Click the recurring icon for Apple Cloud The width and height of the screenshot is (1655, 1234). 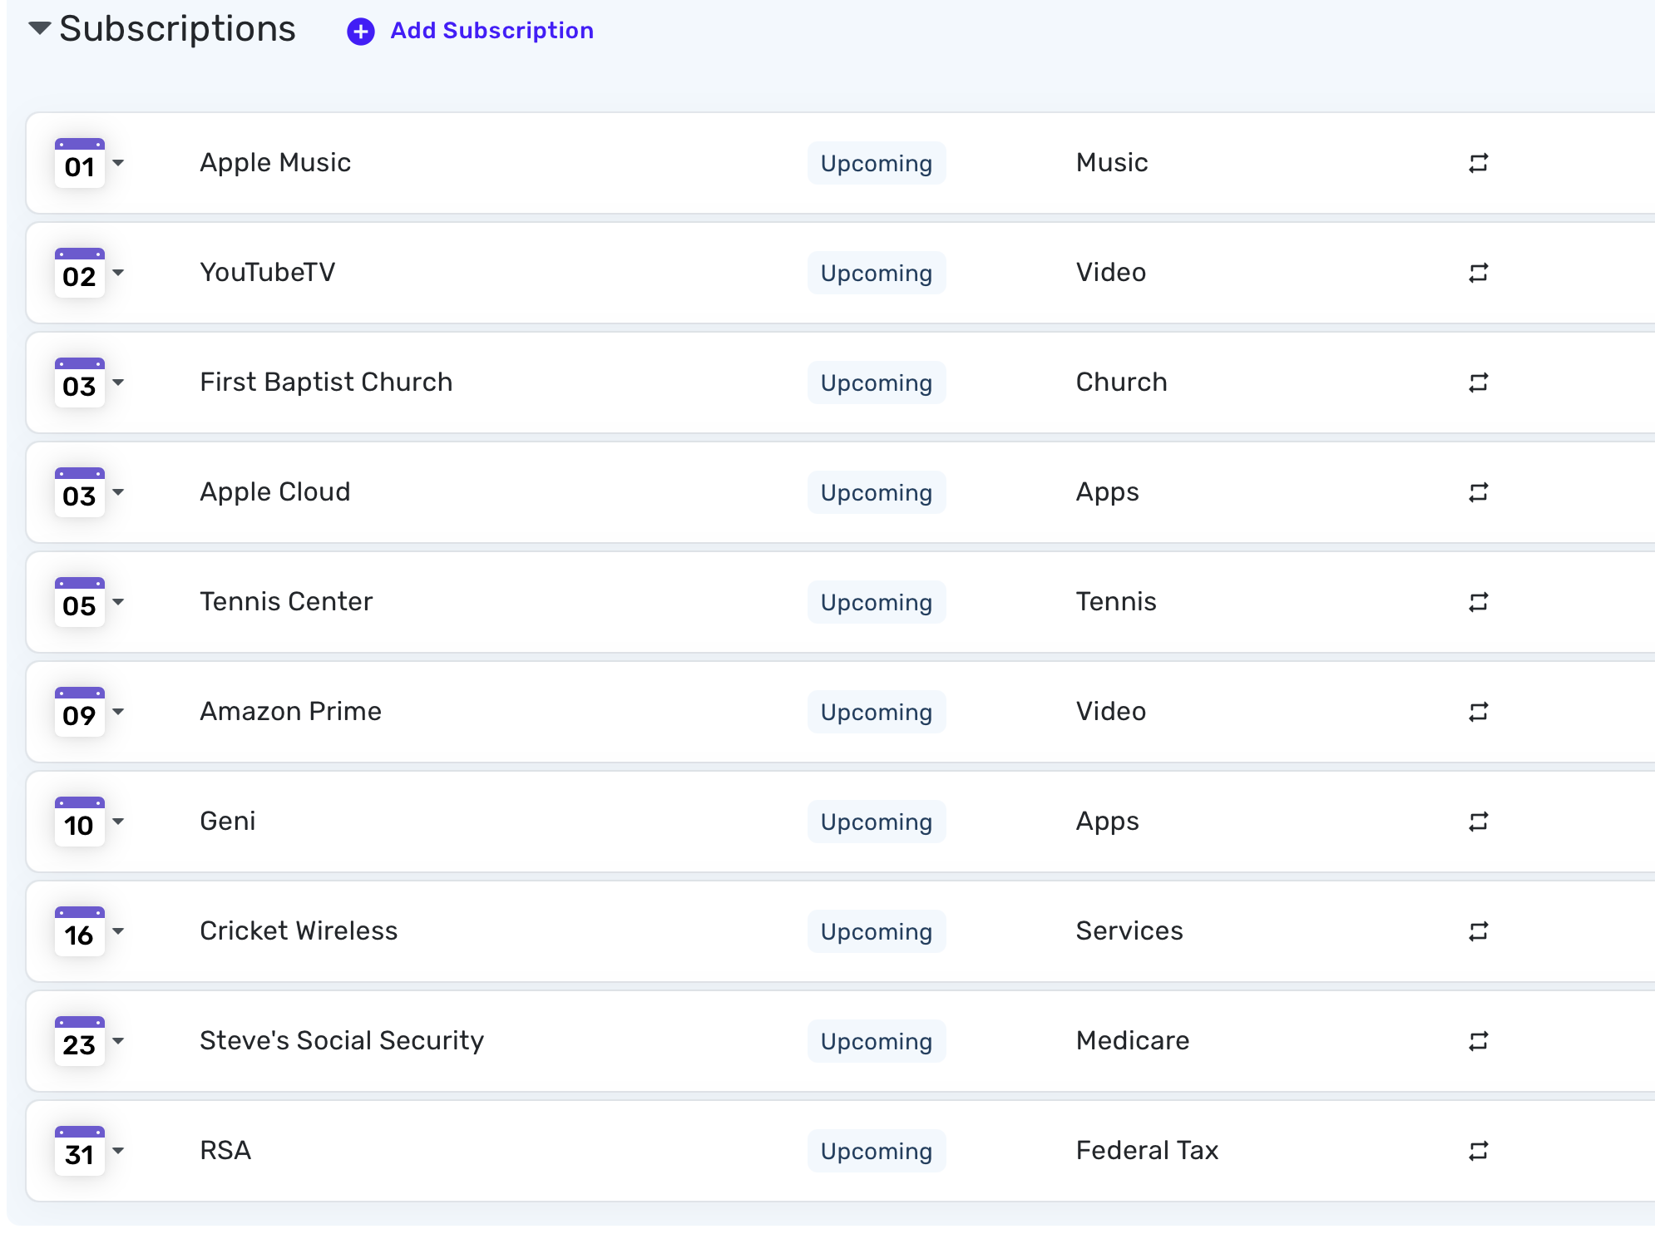(1478, 492)
